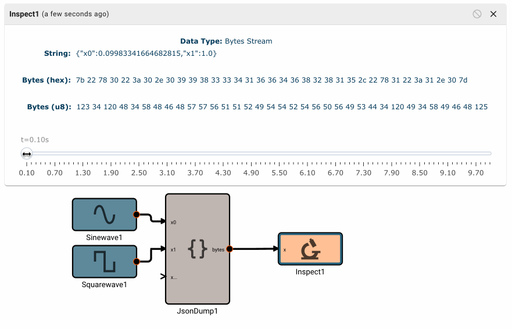512x329 pixels.
Task: Click the Squarewave1 block label
Action: [104, 285]
